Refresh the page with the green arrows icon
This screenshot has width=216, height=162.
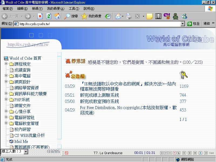pos(49,16)
